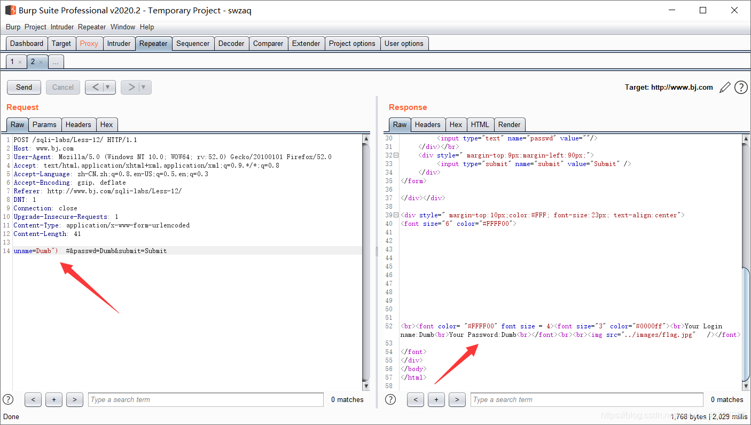Click the Referer header line in request
751x425 pixels.
[98, 191]
